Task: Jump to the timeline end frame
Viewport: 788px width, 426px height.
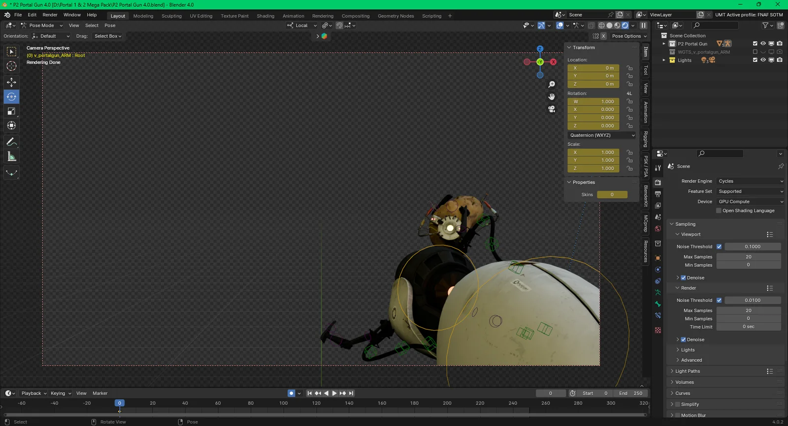Action: point(351,393)
